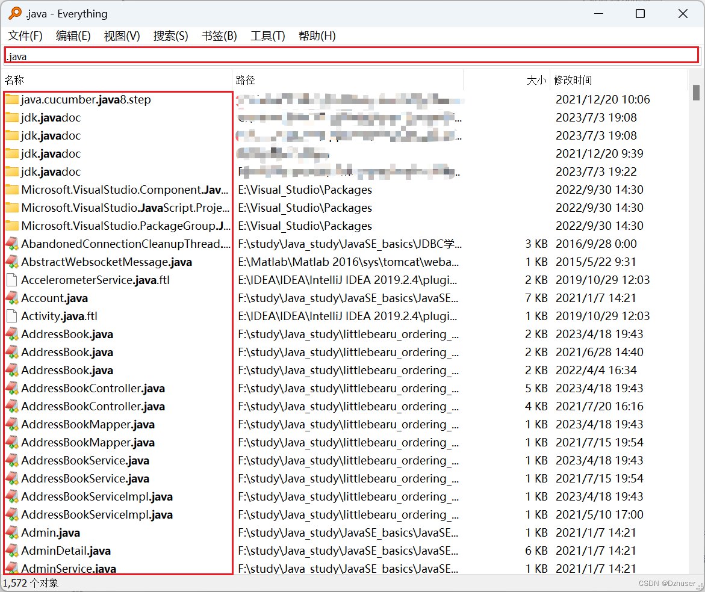The width and height of the screenshot is (705, 592).
Task: Select AbstractWebsocketMessage.java file name
Action: [x=107, y=262]
